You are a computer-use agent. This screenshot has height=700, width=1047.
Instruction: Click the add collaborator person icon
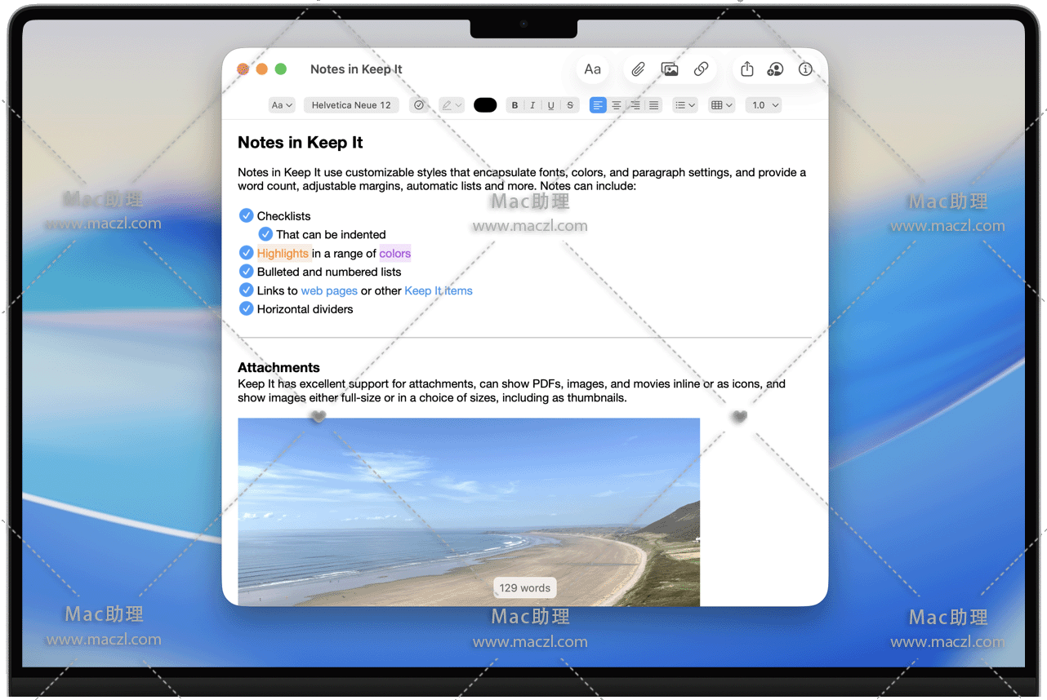pyautogui.click(x=775, y=69)
